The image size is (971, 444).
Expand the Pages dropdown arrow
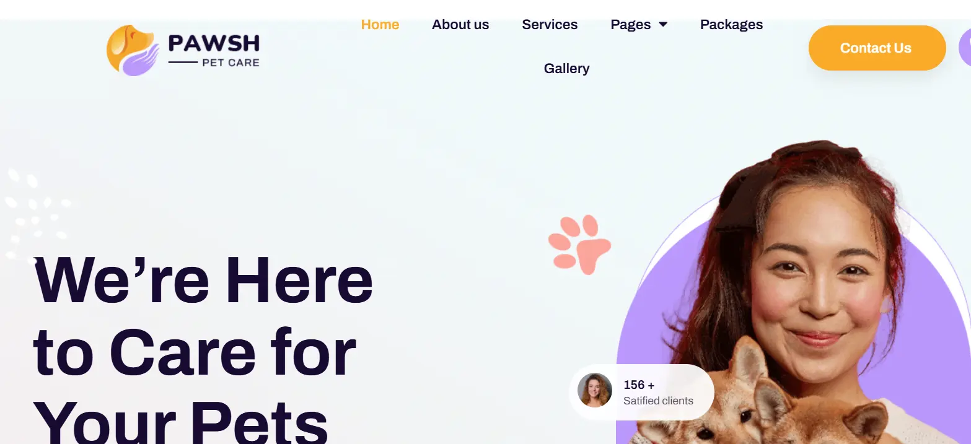tap(663, 25)
